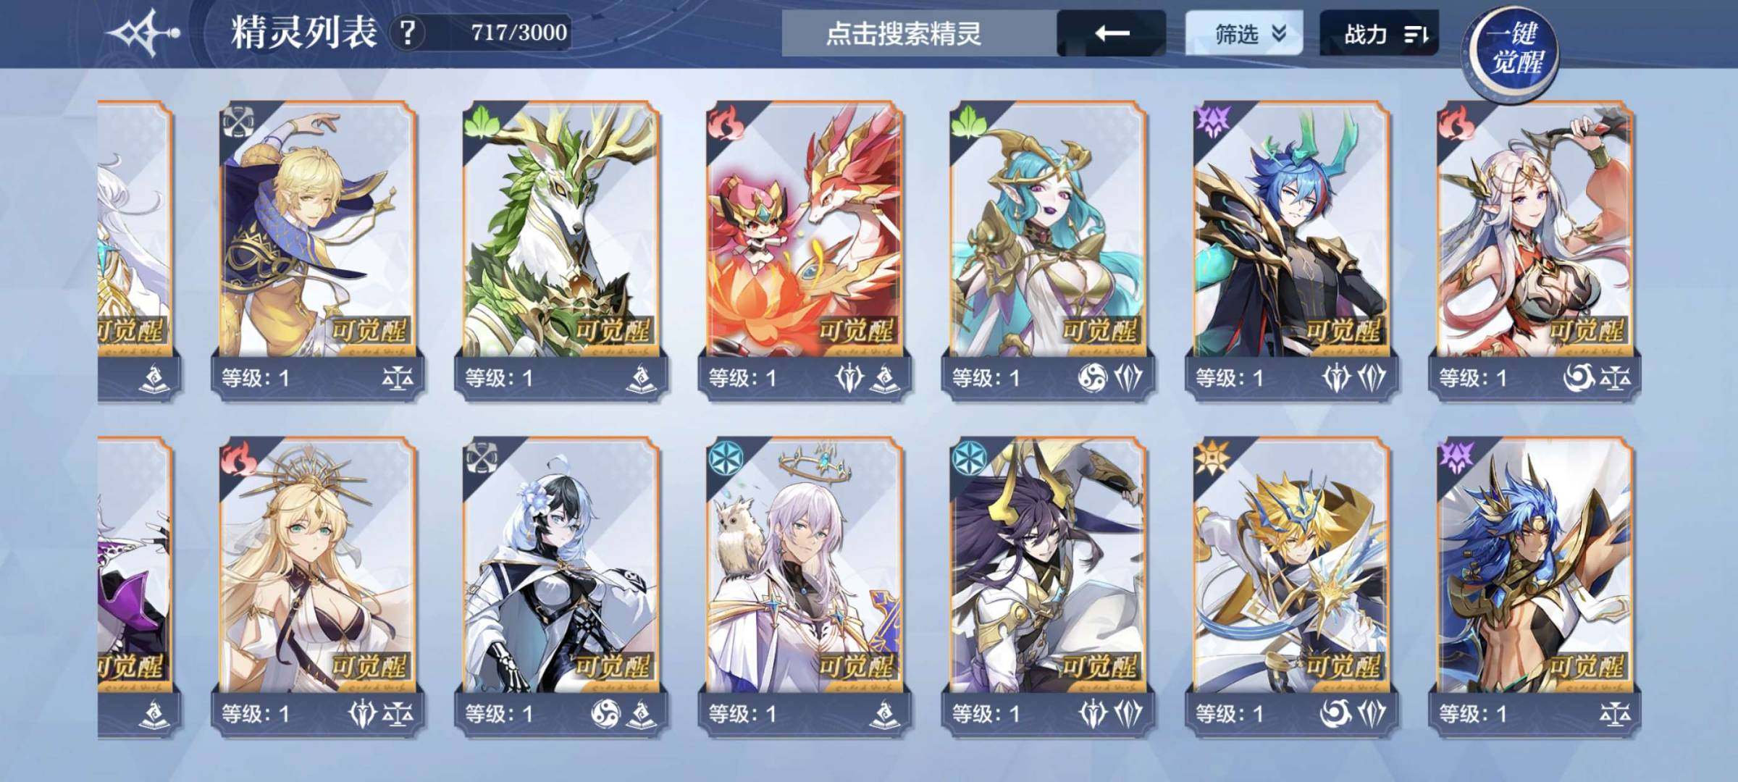Click the backspace arrow in search bar

click(x=1111, y=33)
